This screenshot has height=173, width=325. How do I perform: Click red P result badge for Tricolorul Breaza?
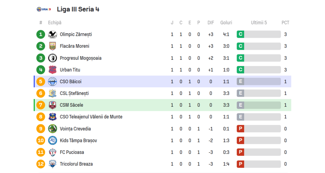coord(240,164)
